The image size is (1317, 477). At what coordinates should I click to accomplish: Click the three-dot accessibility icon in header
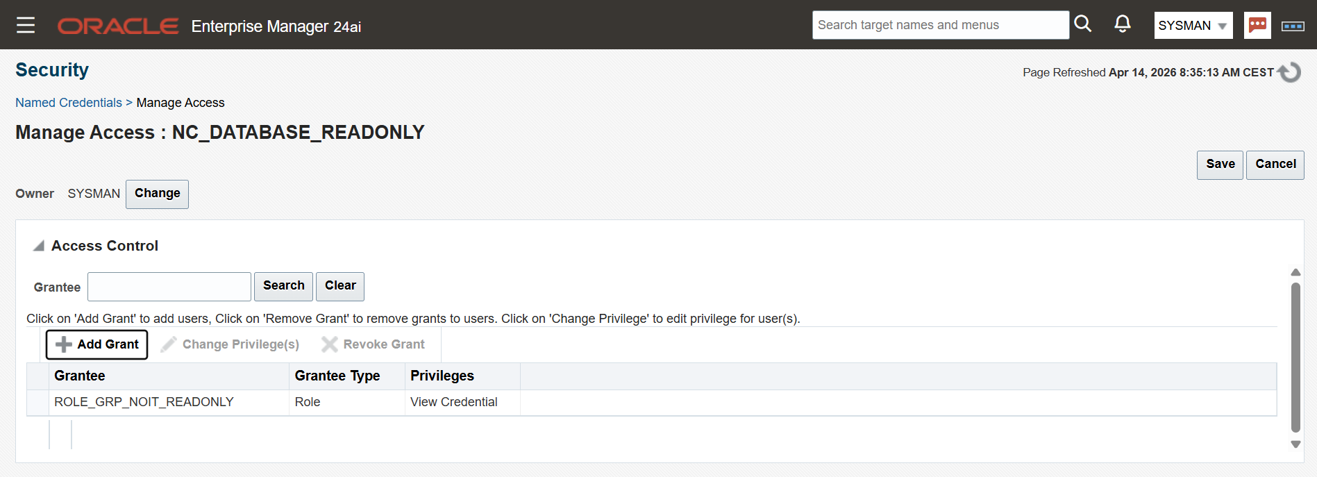tap(1292, 26)
